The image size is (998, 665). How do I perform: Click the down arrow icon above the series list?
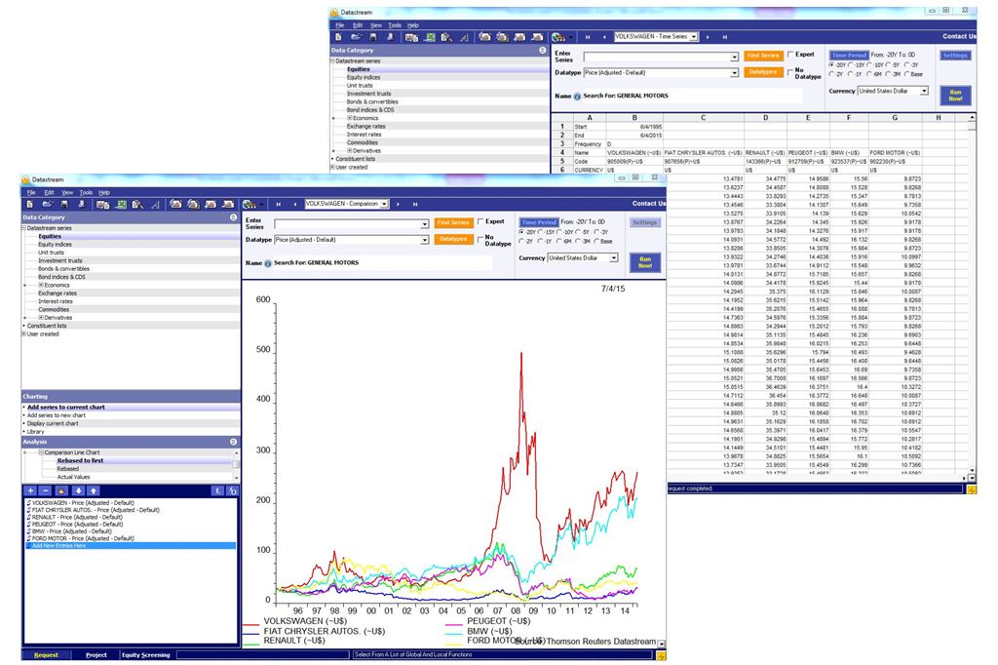[x=77, y=490]
